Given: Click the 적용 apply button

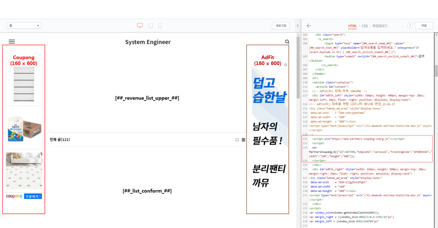Looking at the screenshot, I should 424,26.
